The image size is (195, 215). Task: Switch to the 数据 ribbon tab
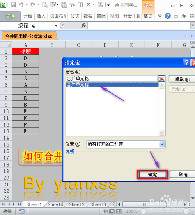(x=88, y=16)
